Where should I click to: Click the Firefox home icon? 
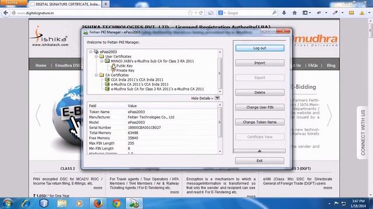coord(294,13)
